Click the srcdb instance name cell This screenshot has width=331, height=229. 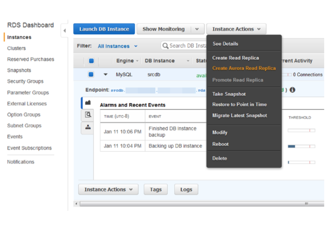tap(154, 75)
